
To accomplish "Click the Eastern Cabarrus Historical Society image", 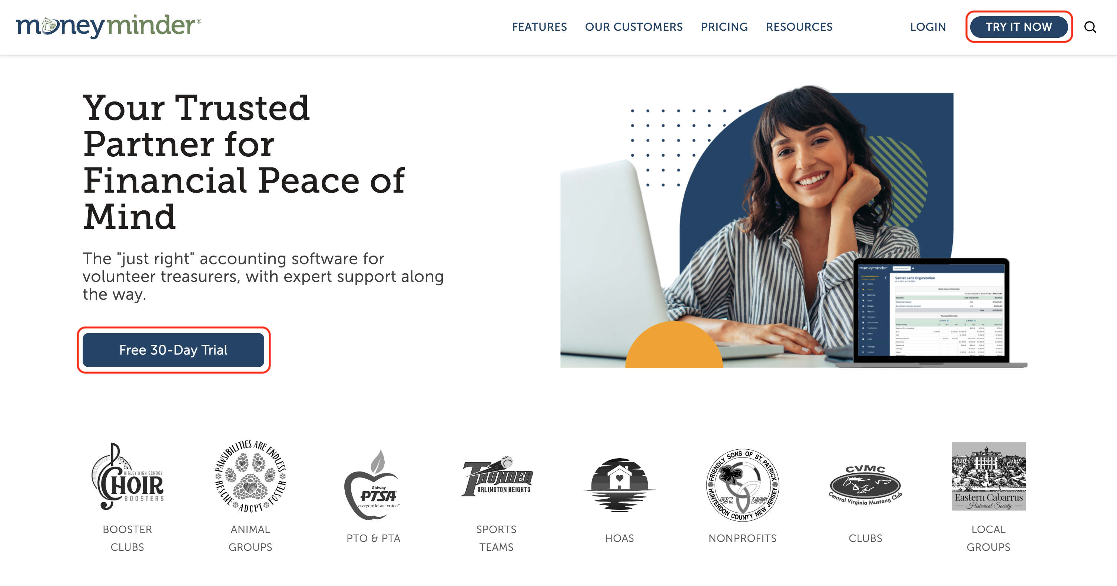I will tap(989, 476).
